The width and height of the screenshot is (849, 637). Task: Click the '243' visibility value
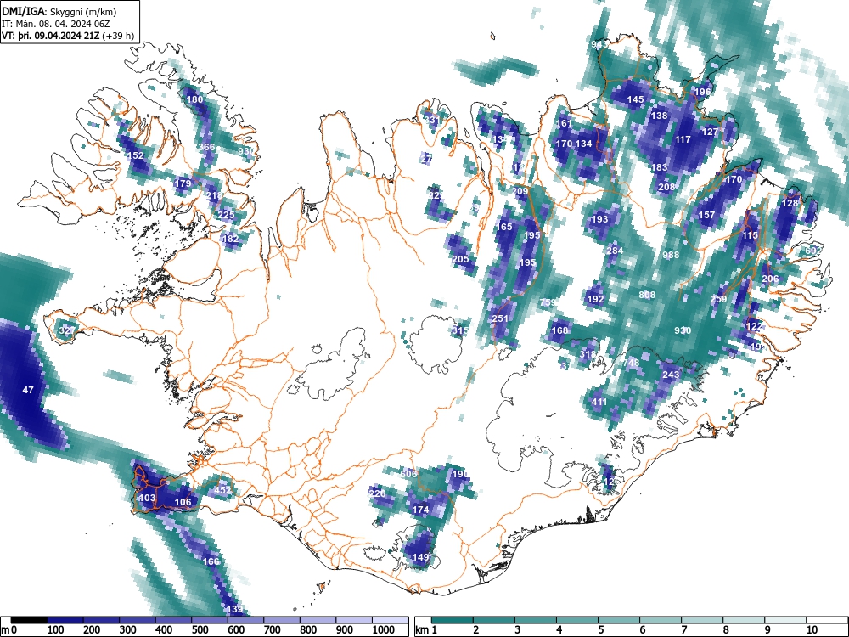coord(671,375)
